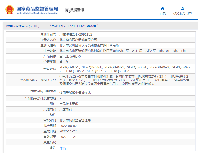The image size is (198, 153).
Task: Click the 型号规格 row label
Action: click(50, 69)
